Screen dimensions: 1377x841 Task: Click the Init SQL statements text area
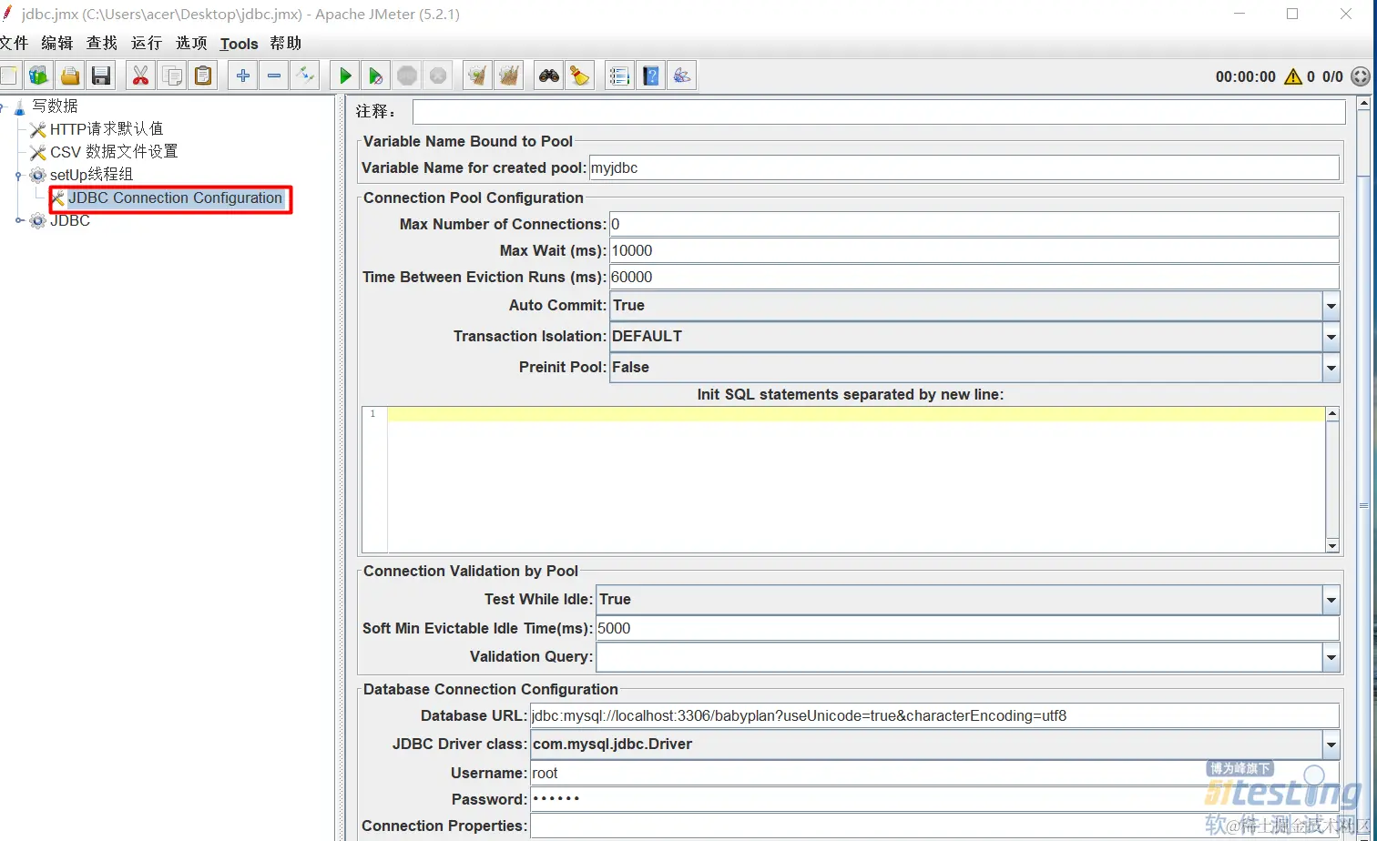click(x=856, y=480)
